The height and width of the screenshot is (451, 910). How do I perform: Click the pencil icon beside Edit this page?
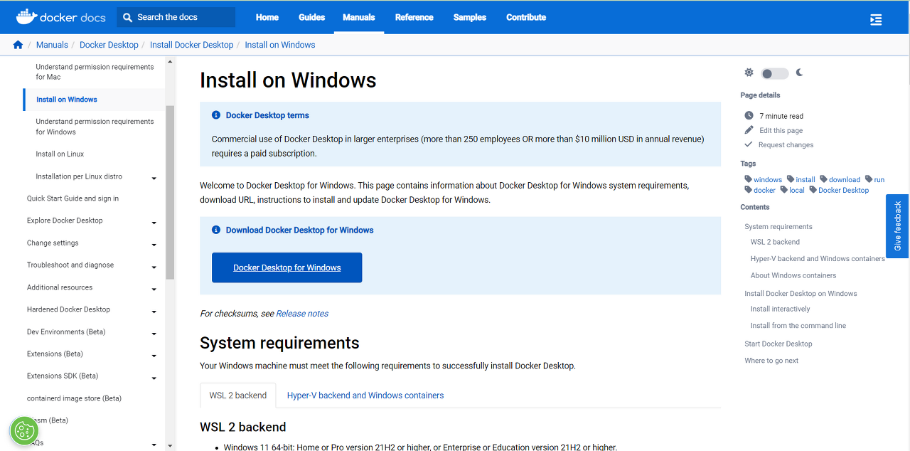[x=749, y=130]
